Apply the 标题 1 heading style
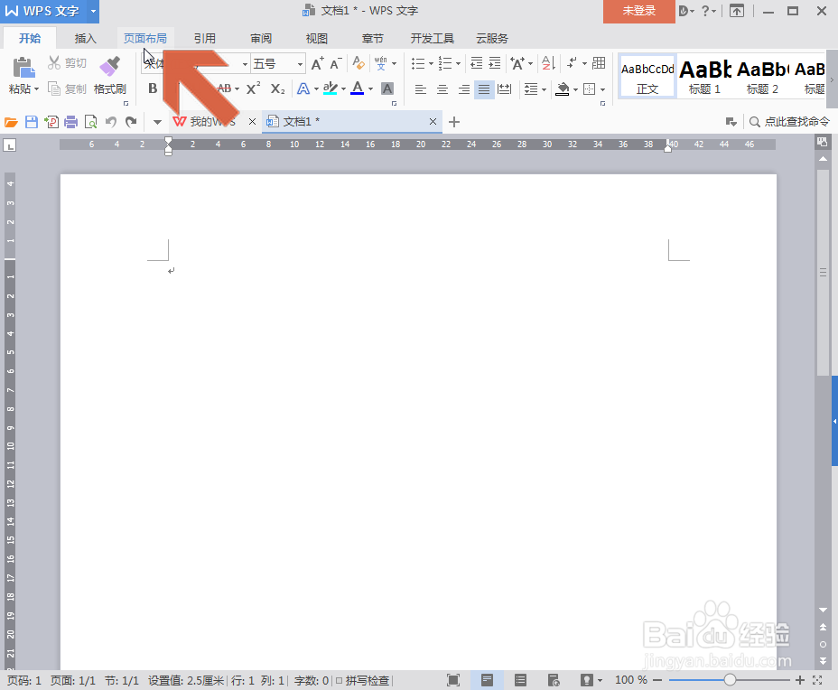838x690 pixels. tap(705, 77)
